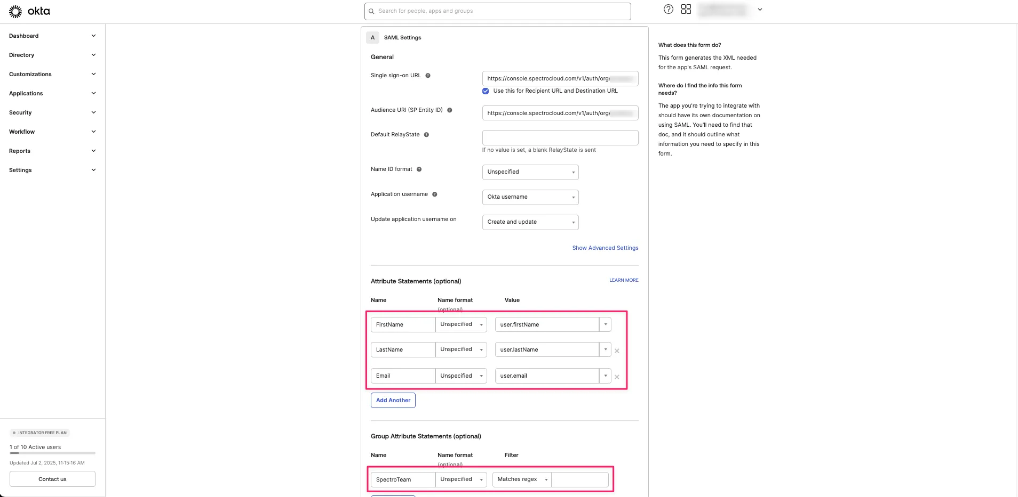The height and width of the screenshot is (497, 1018).
Task: Toggle the Use this for Recipient URL checkbox
Action: [485, 91]
